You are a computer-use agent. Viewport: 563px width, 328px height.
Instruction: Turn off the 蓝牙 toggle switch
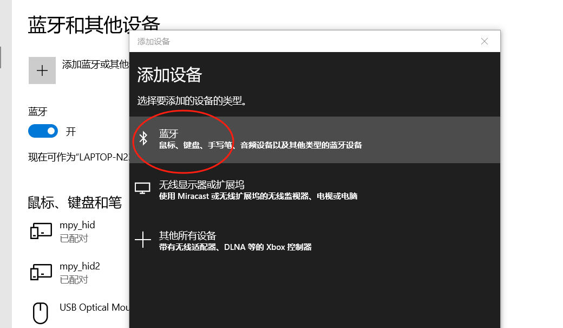point(43,131)
